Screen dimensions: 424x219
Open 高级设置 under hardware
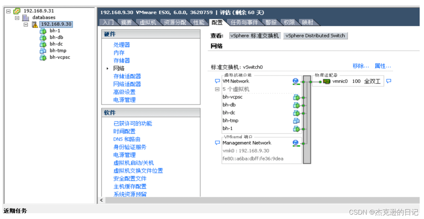coord(124,92)
